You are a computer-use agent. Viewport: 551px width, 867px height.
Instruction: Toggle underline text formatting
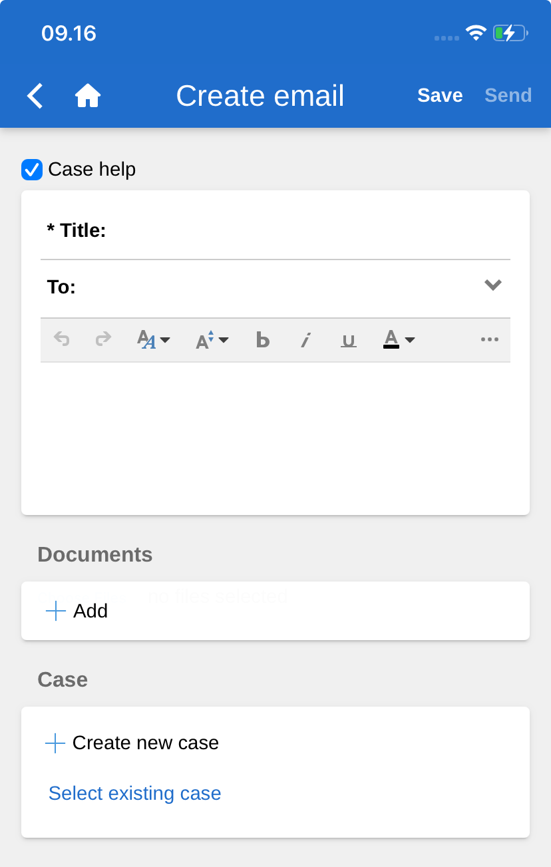[x=348, y=340]
